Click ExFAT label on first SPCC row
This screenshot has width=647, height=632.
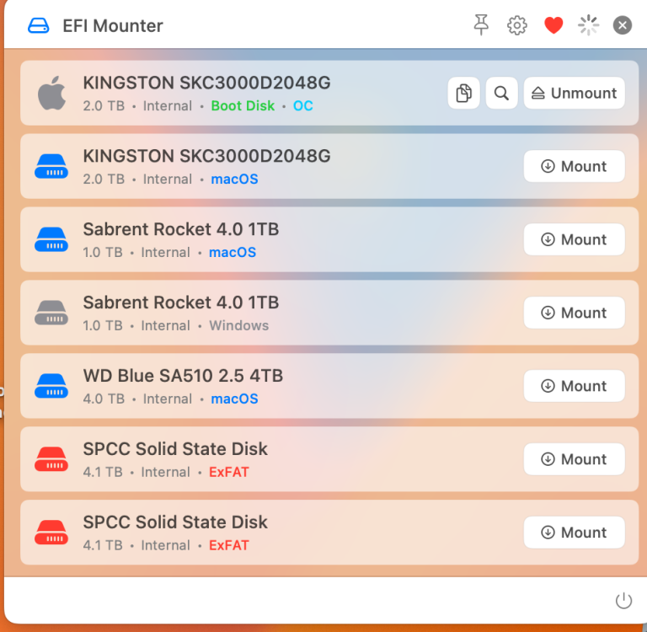tap(229, 472)
